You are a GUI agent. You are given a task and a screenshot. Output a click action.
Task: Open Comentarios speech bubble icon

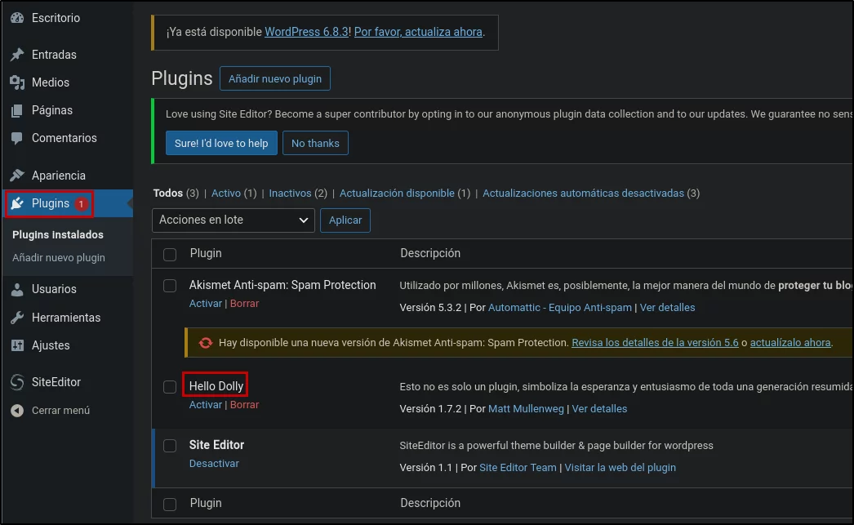click(17, 138)
